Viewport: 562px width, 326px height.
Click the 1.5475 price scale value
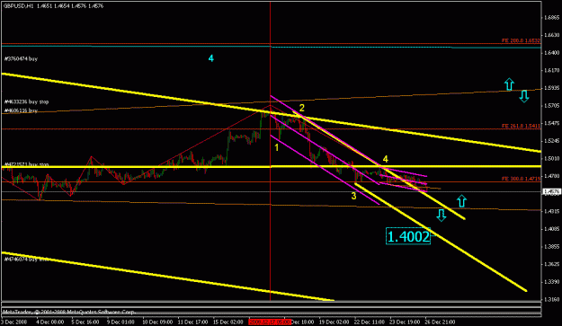point(552,123)
